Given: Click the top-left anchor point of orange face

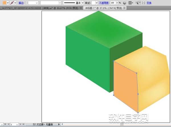Looking at the screenshot, I should [x=113, y=61].
